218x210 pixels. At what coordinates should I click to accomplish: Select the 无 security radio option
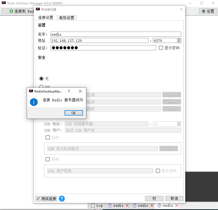coord(41,79)
